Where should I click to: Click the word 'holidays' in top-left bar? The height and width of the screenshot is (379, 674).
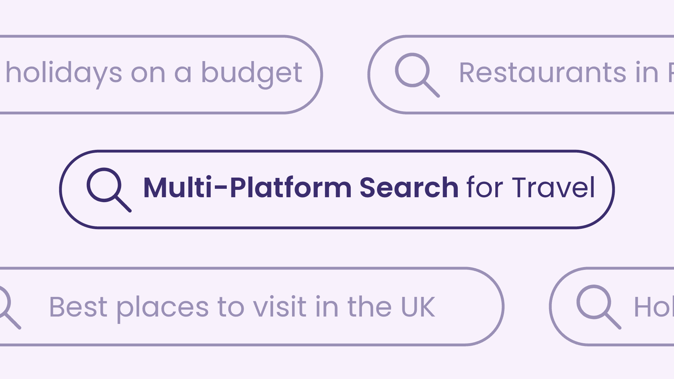[64, 73]
